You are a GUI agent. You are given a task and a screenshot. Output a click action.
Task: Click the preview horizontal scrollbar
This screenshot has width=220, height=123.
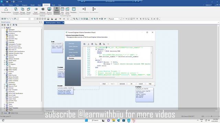point(100,77)
